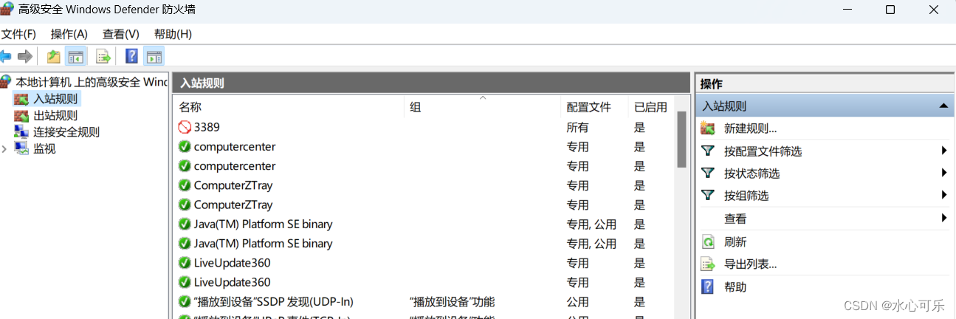Click the 是 enabled cell of rule 3389
956x319 pixels.
pyautogui.click(x=639, y=127)
